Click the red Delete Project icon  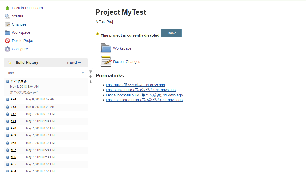[7, 41]
